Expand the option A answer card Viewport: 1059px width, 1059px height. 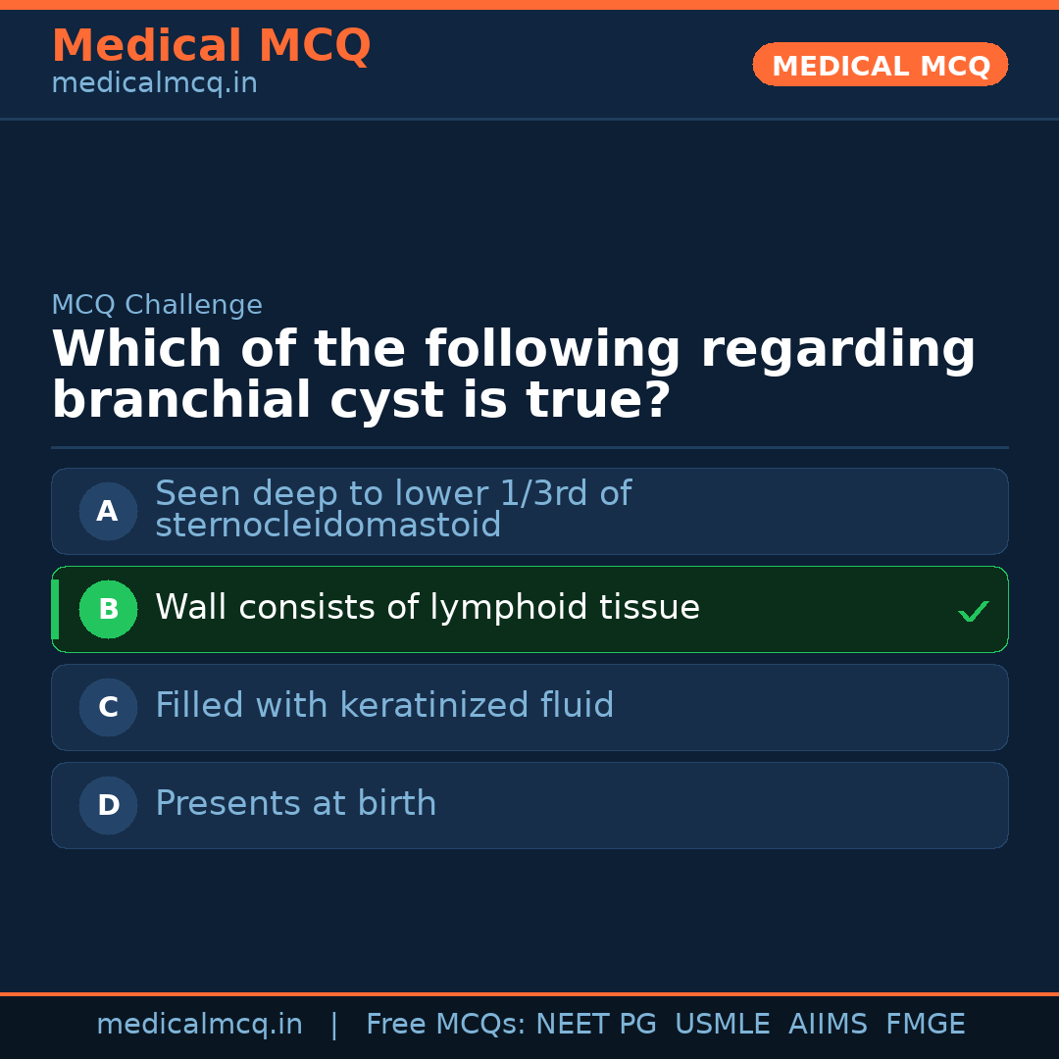point(529,511)
